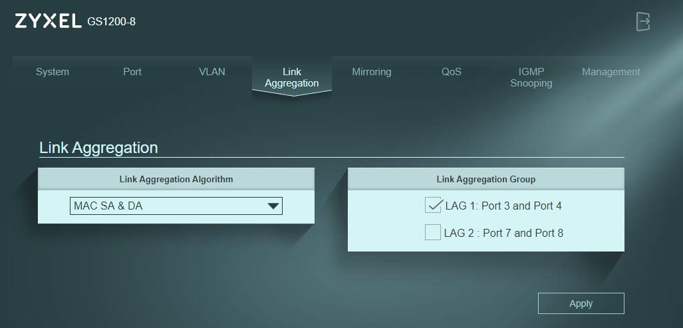Go to the VLAN tab
The height and width of the screenshot is (328, 683).
click(212, 72)
